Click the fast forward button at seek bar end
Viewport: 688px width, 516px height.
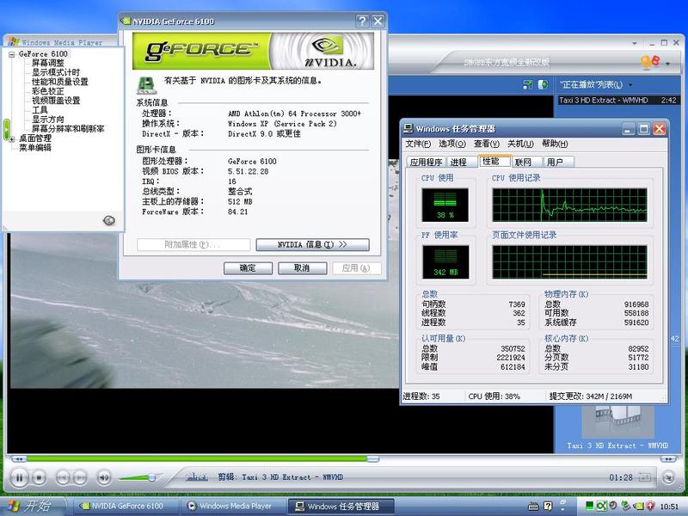668,459
